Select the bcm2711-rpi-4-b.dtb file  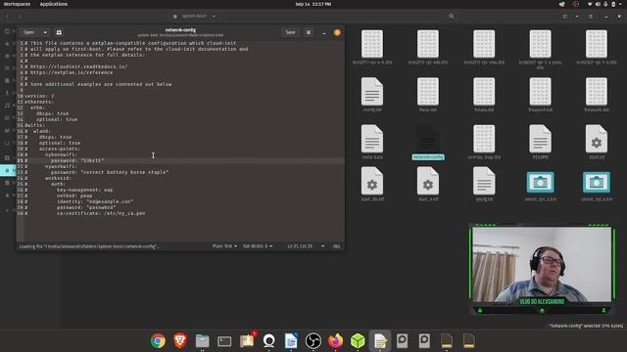(x=372, y=47)
